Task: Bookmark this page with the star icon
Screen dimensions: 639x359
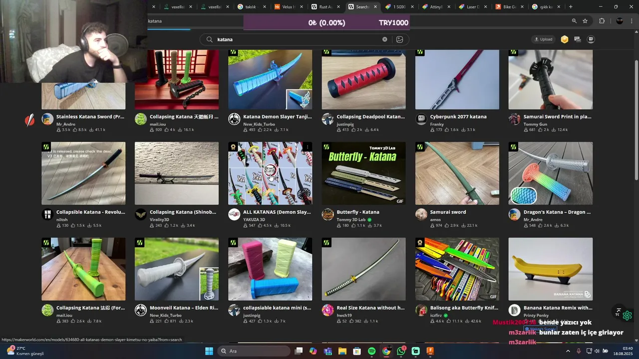Action: [585, 21]
